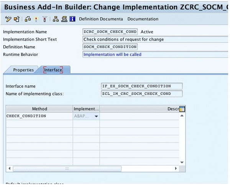Open table column configuration icon
This screenshot has width=230, height=187.
182,109
